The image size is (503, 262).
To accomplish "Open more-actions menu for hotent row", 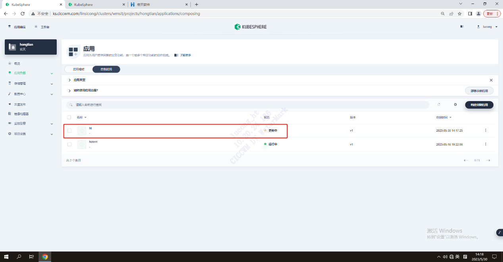I will click(x=486, y=144).
